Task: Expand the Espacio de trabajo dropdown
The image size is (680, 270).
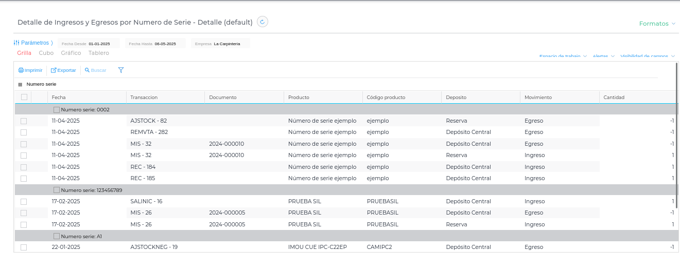Action: pyautogui.click(x=563, y=56)
